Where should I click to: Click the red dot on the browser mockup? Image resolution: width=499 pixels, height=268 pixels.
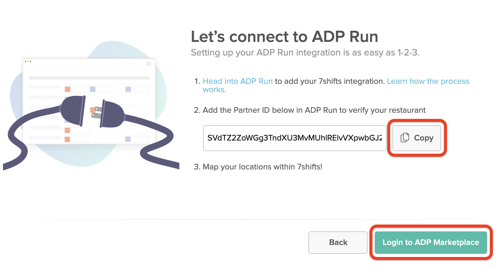pos(25,61)
